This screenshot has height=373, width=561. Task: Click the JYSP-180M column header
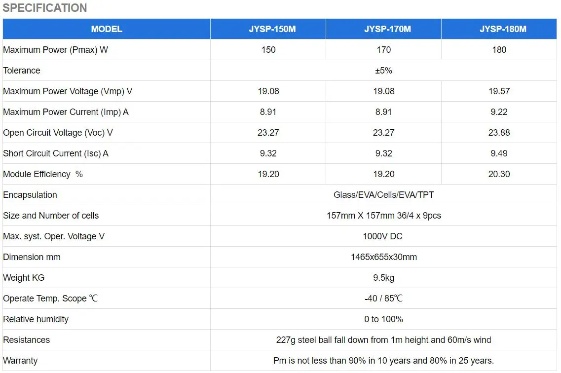[499, 29]
